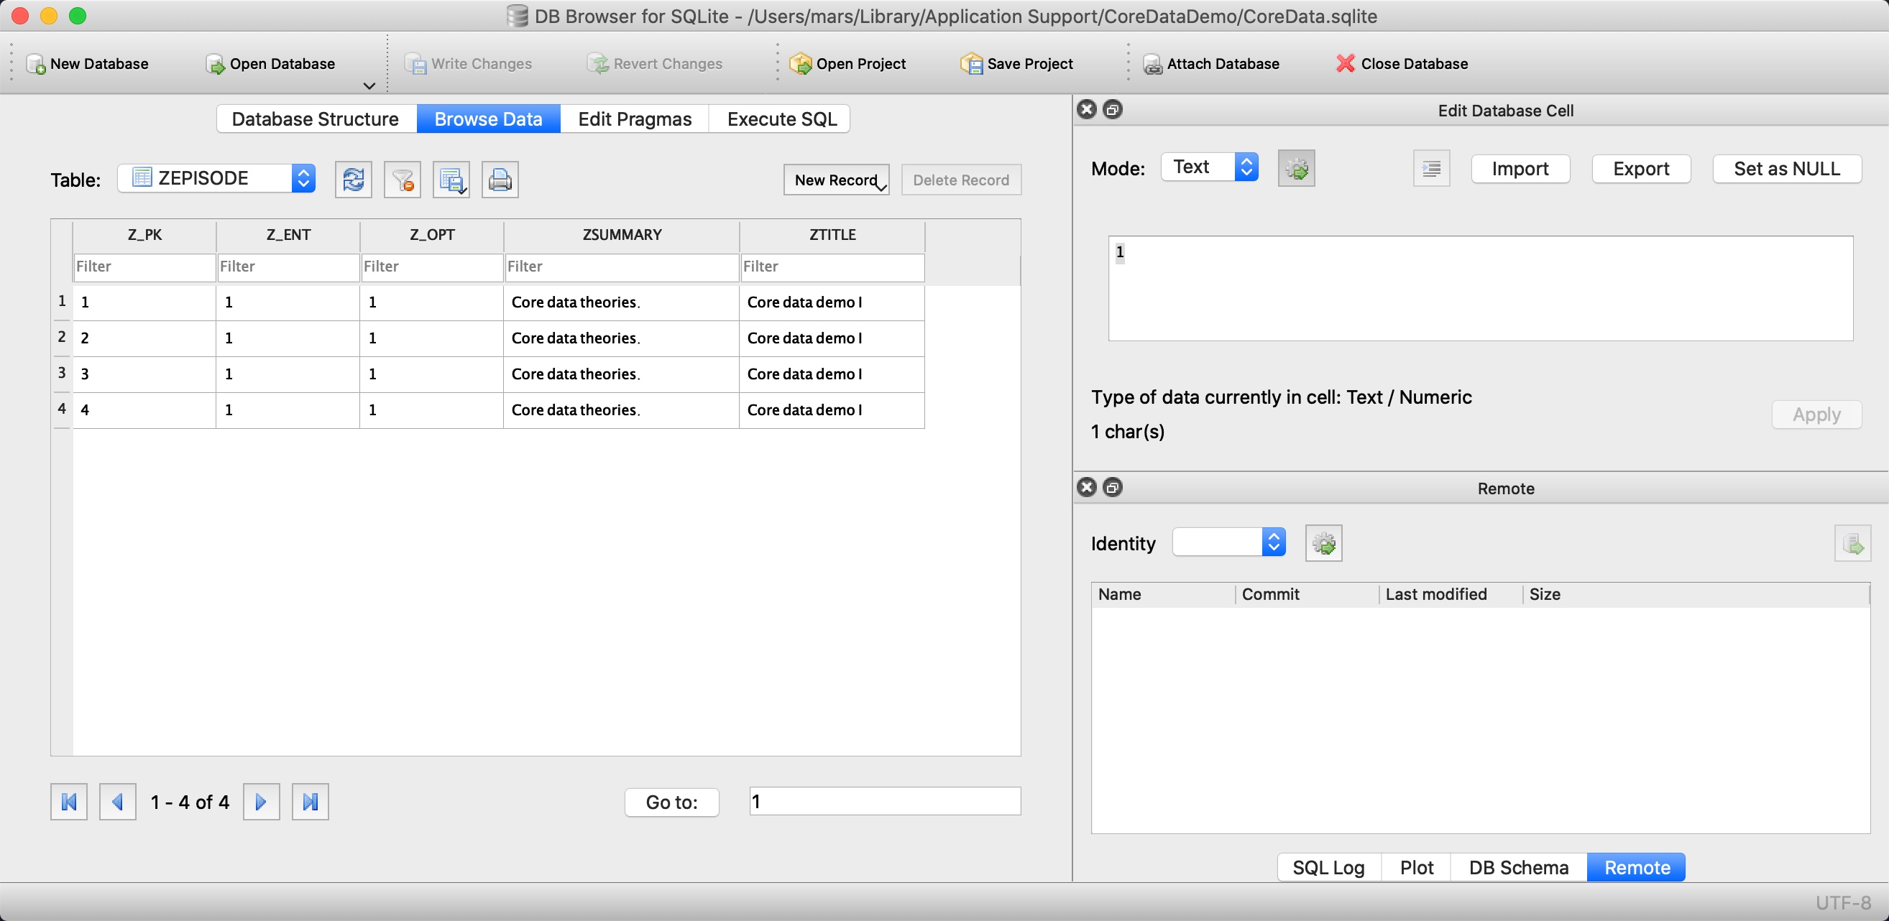Click the Last modified column header
1889x921 pixels.
click(x=1451, y=595)
